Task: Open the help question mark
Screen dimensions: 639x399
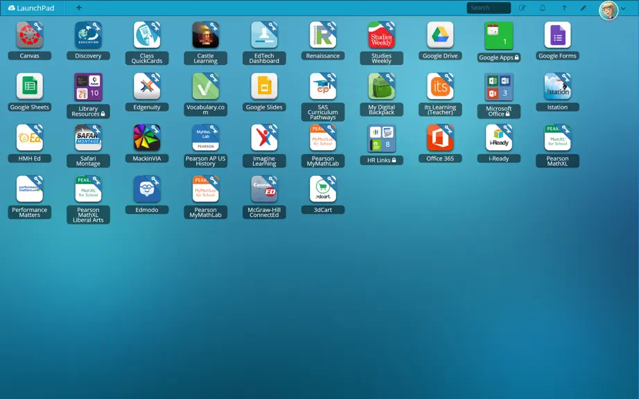Action: [x=564, y=8]
